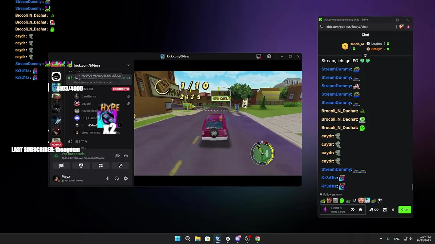This screenshot has width=435, height=244.
Task: Open volume control in system tray
Action: pos(411,239)
